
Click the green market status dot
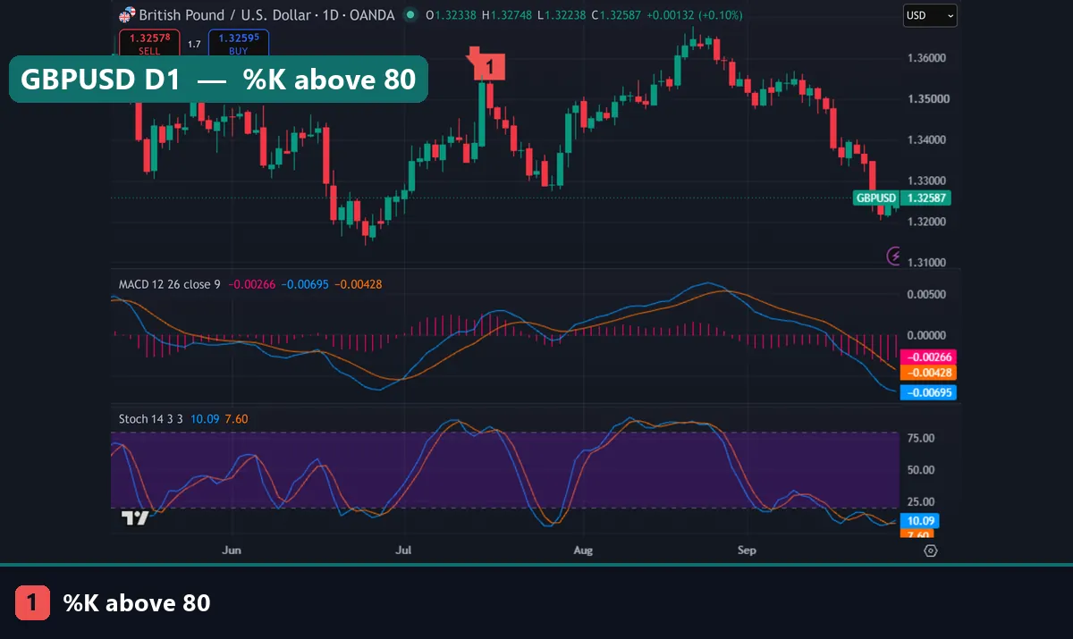[x=410, y=15]
